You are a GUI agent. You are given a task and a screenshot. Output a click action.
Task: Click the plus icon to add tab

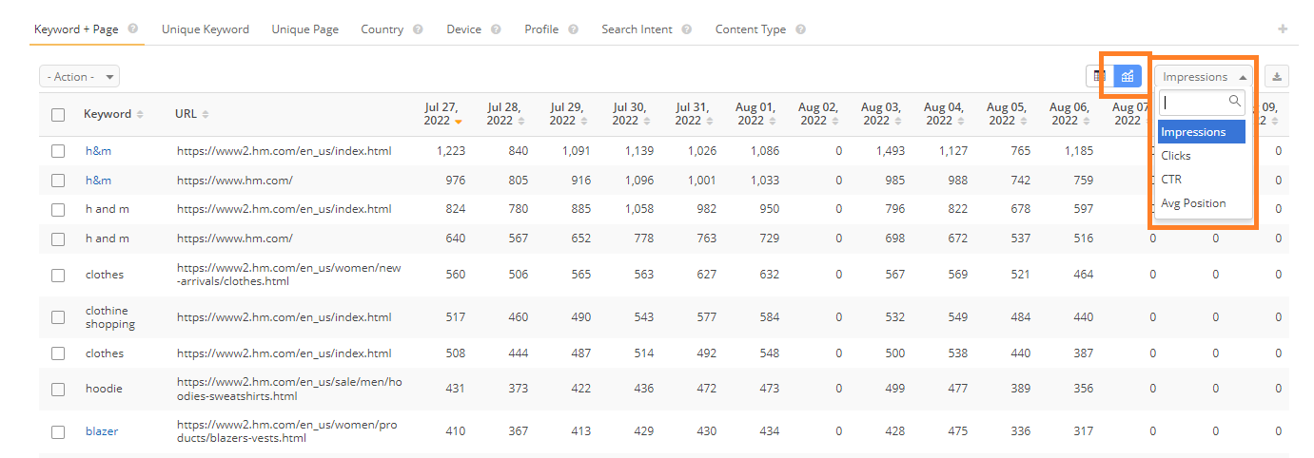coord(1283,29)
